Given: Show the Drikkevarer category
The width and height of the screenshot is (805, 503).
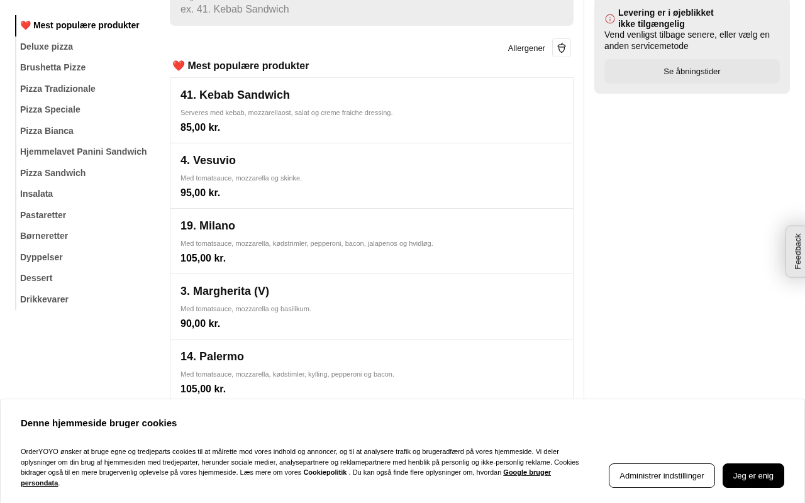Looking at the screenshot, I should click(44, 299).
